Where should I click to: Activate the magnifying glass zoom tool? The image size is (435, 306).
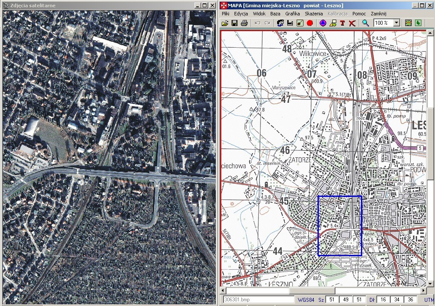click(365, 23)
